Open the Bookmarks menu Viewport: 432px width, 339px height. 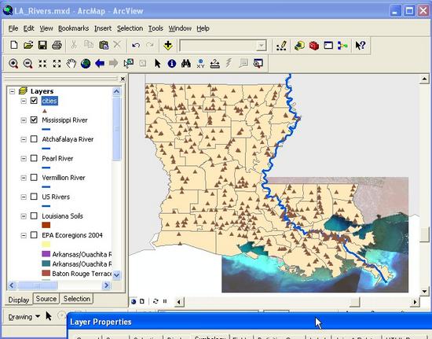coord(73,28)
